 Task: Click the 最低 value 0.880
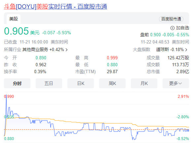(x=112, y=65)
